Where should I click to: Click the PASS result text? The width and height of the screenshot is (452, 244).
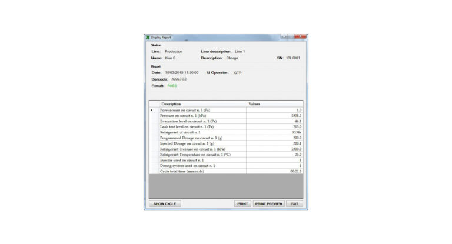(172, 86)
